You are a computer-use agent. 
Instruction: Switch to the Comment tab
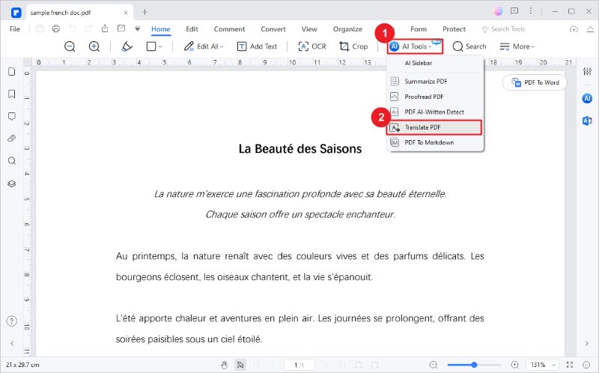coord(229,29)
